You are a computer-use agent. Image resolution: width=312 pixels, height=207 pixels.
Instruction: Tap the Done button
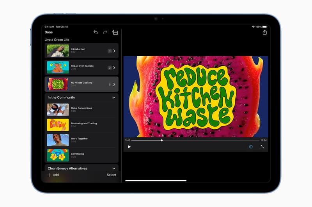49,33
